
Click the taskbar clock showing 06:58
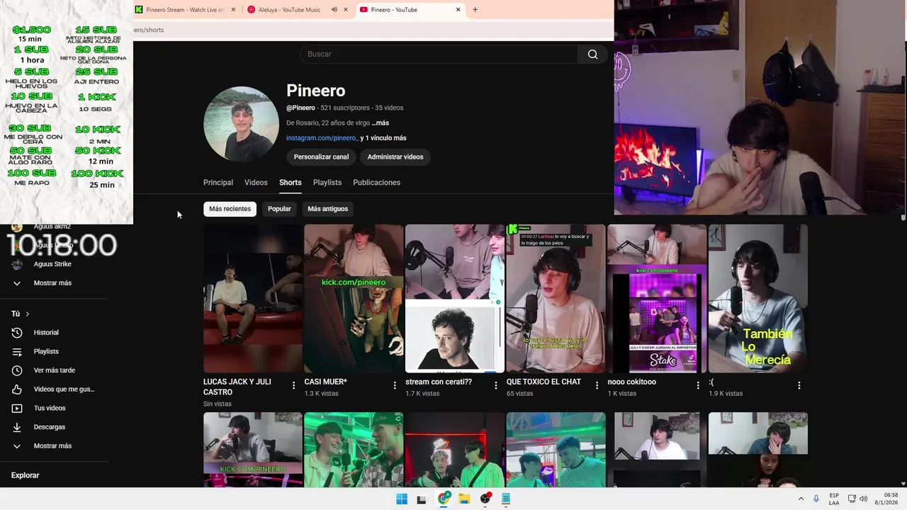click(x=886, y=499)
